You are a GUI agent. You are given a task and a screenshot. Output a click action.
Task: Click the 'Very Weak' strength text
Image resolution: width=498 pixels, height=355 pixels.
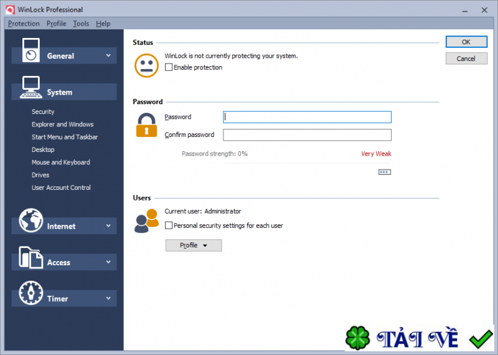coord(376,154)
